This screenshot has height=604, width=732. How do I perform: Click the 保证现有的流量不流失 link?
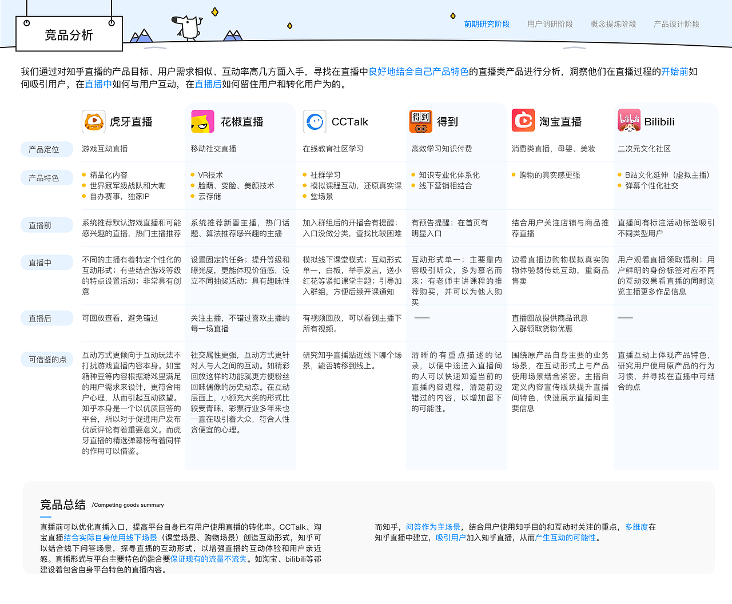(x=209, y=559)
